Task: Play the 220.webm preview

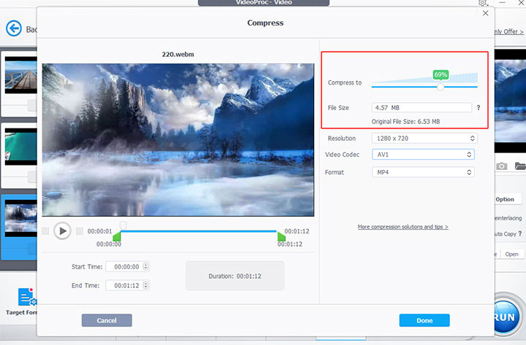Action: coord(62,230)
